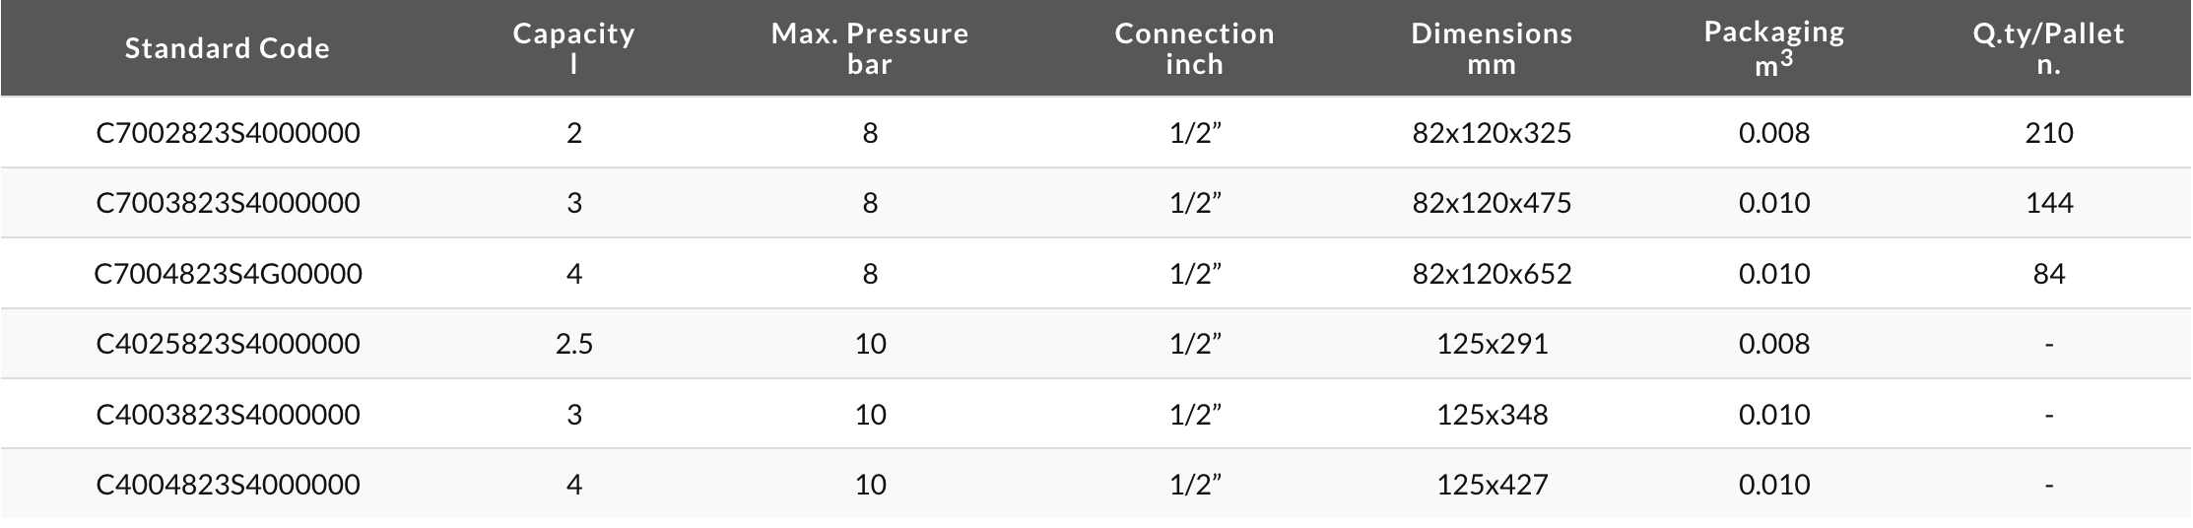Select the Packaging m³ column header

tap(1774, 48)
